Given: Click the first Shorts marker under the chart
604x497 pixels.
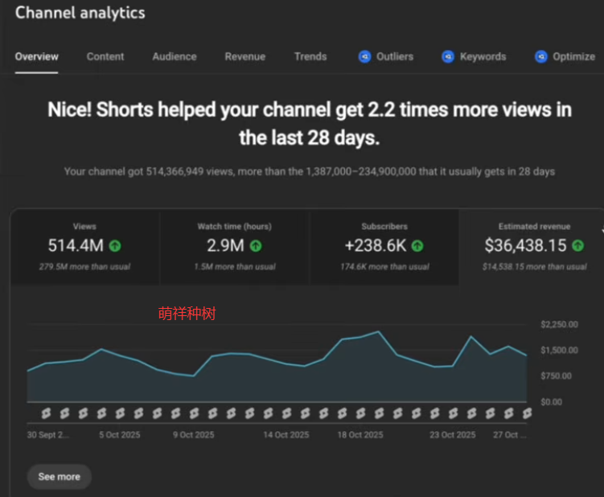Looking at the screenshot, I should click(x=46, y=413).
